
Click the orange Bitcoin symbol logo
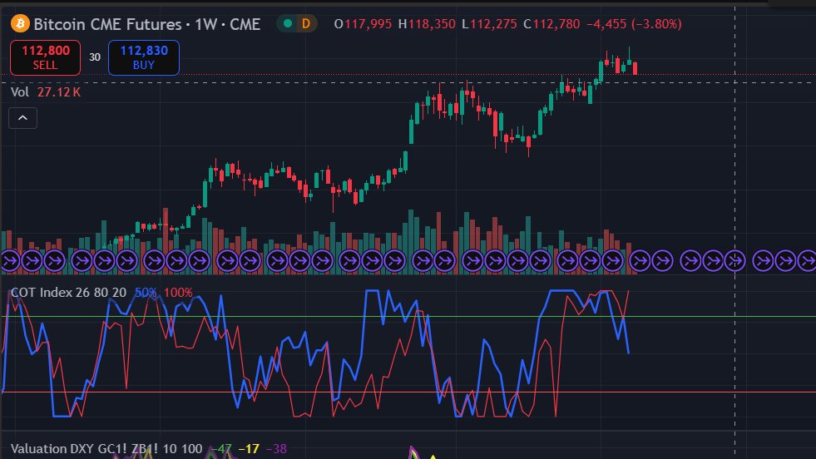tap(20, 23)
